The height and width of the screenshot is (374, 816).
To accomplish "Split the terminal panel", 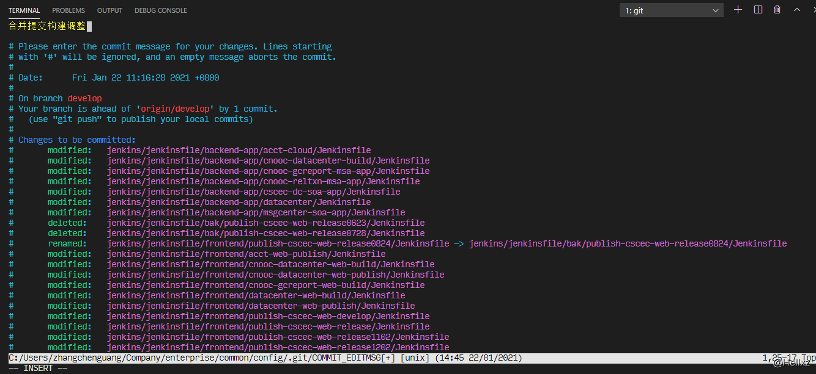I will tap(758, 10).
